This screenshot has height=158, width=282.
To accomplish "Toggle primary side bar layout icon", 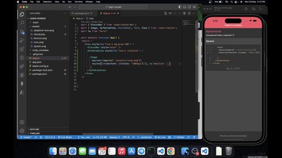I will [x=180, y=7].
